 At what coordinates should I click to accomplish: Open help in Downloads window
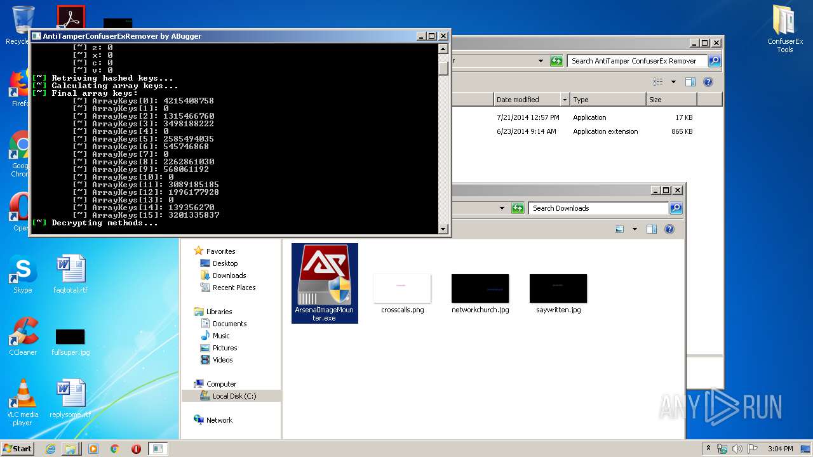669,229
